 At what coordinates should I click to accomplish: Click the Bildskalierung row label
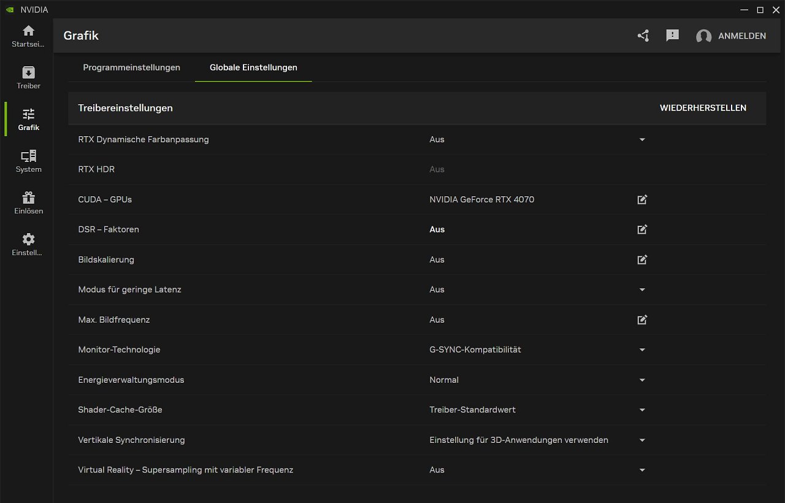pos(106,259)
